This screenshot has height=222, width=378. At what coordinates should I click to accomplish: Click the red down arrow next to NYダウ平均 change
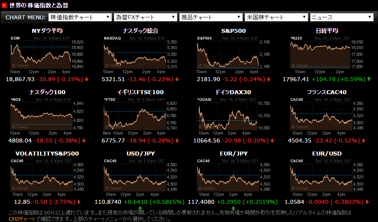[87, 79]
